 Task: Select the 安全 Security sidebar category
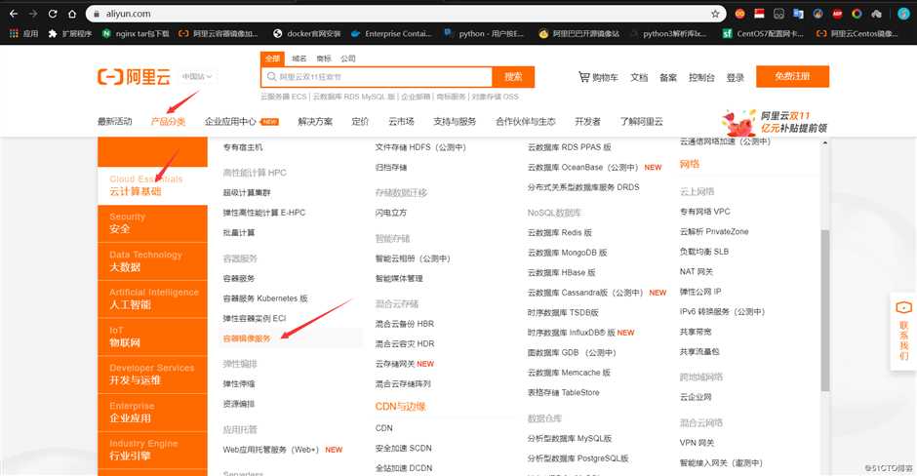coord(152,222)
